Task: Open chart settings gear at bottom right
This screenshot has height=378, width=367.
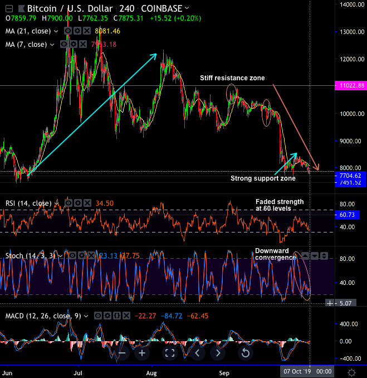Action: coord(352,371)
